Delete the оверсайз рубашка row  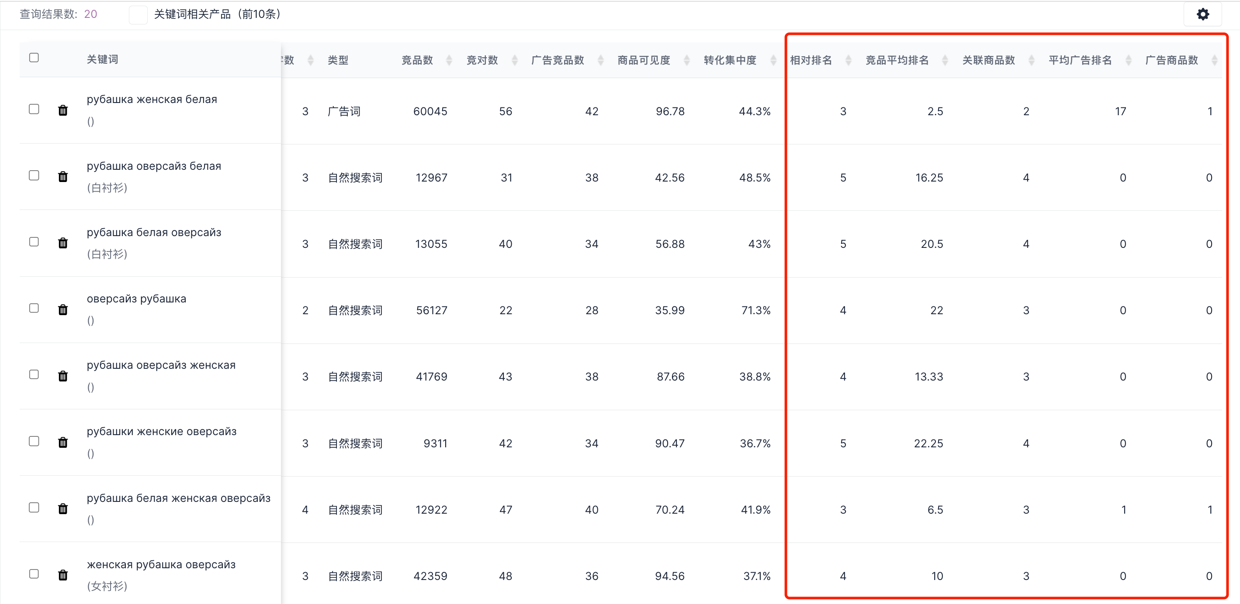coord(63,309)
